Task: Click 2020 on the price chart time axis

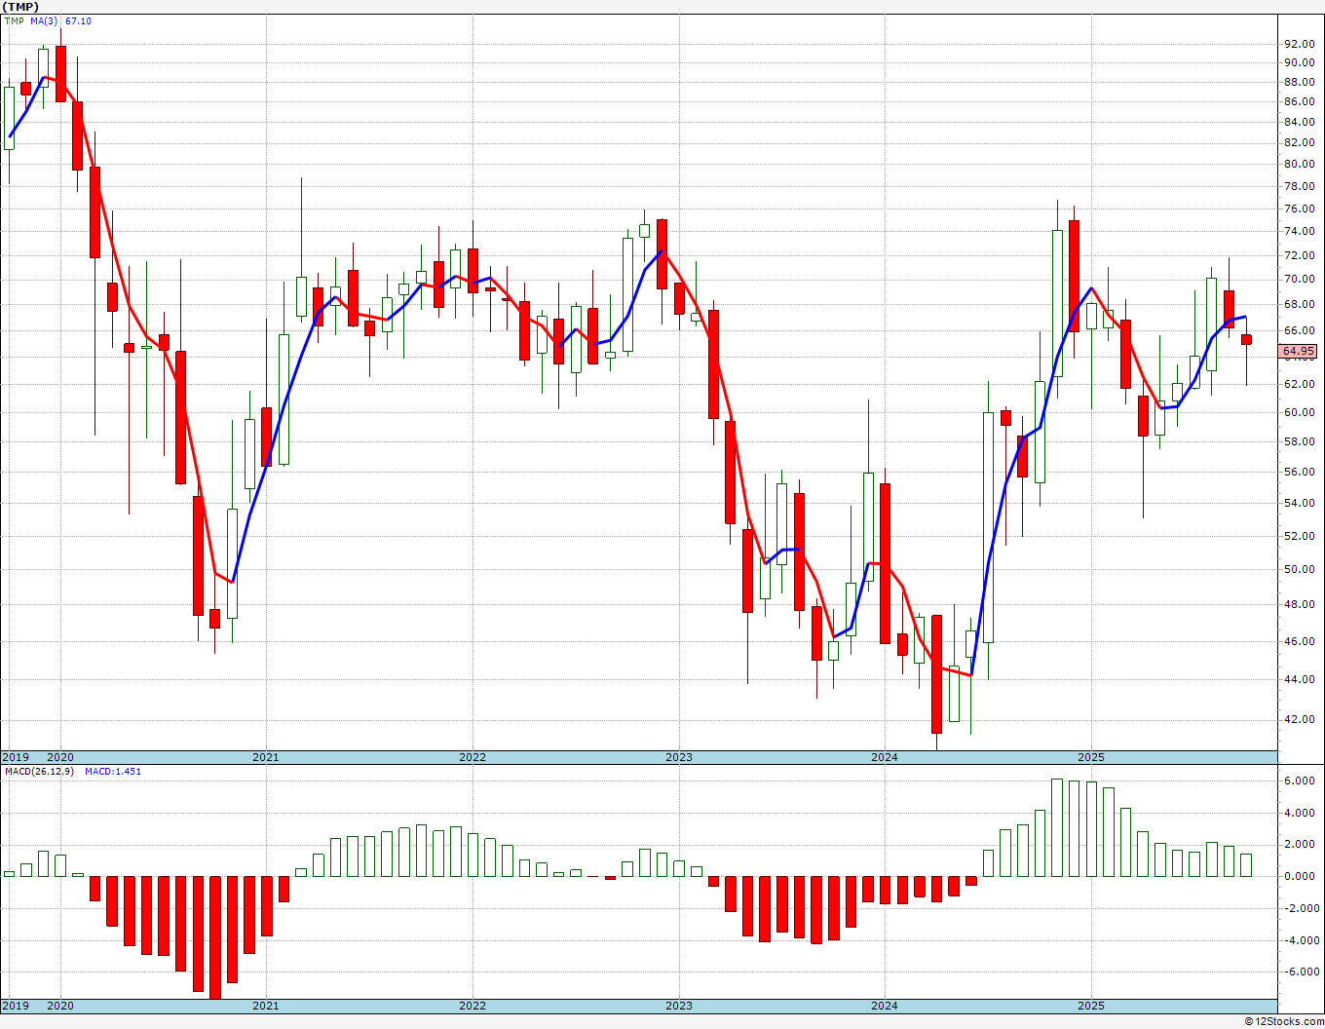Action: [x=60, y=757]
